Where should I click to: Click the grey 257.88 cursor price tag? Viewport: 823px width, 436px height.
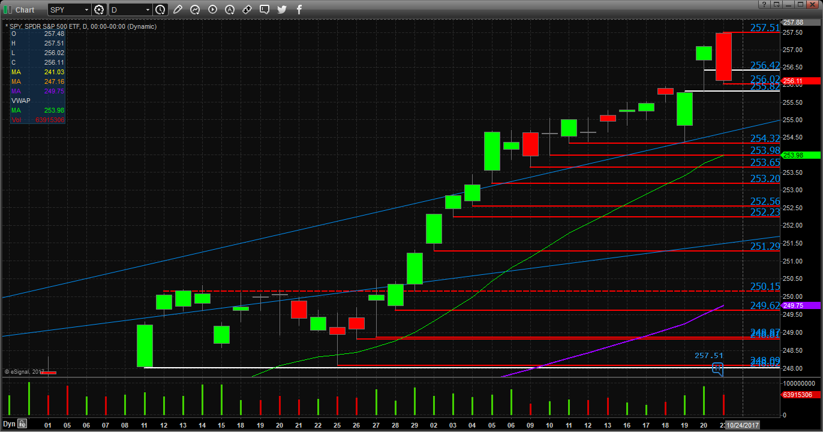click(x=800, y=22)
